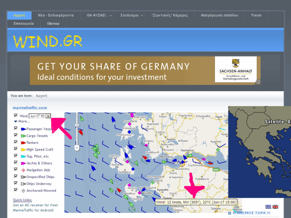Toggle the High Speed Craft checkbox
The width and height of the screenshot is (291, 218).
point(16,149)
